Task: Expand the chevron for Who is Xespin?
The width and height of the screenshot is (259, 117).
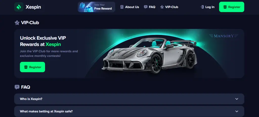Action: [x=237, y=99]
